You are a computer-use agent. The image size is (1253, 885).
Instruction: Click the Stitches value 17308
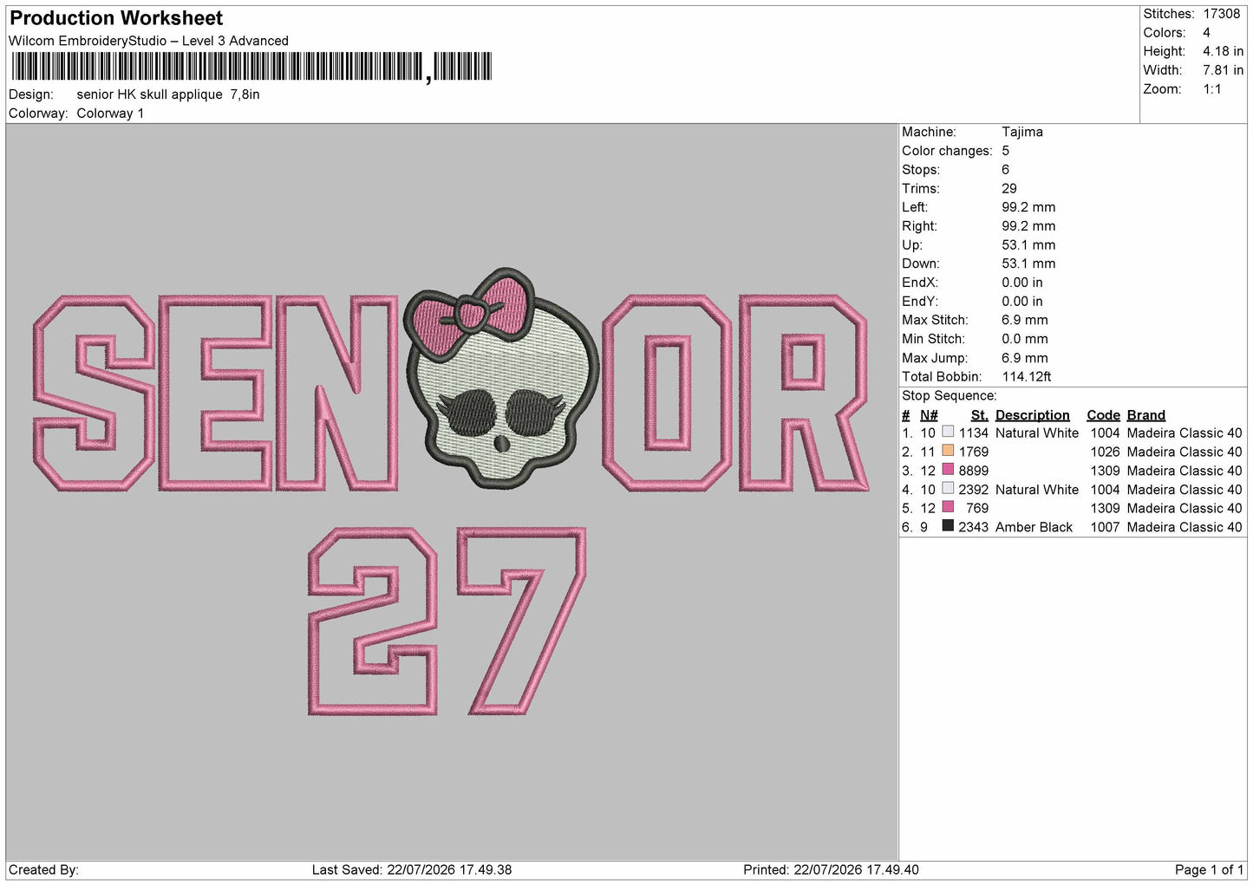[1221, 14]
